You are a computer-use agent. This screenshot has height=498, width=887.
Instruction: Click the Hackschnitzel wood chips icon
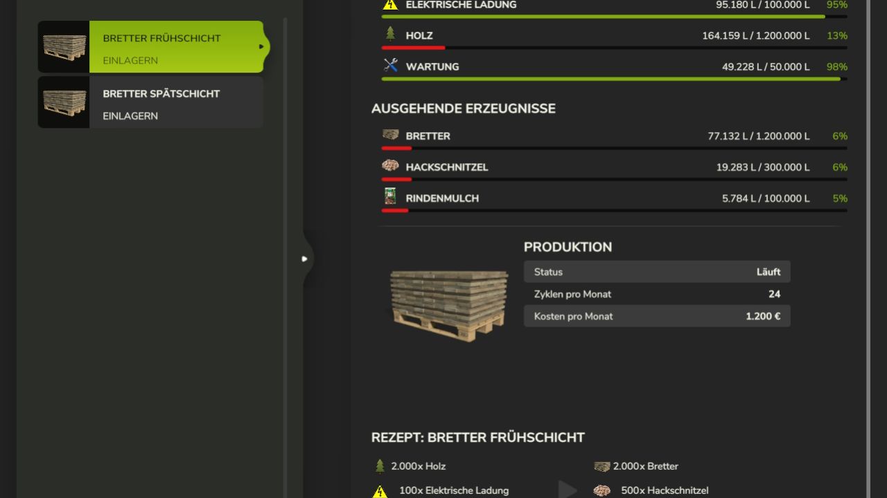[x=390, y=166]
